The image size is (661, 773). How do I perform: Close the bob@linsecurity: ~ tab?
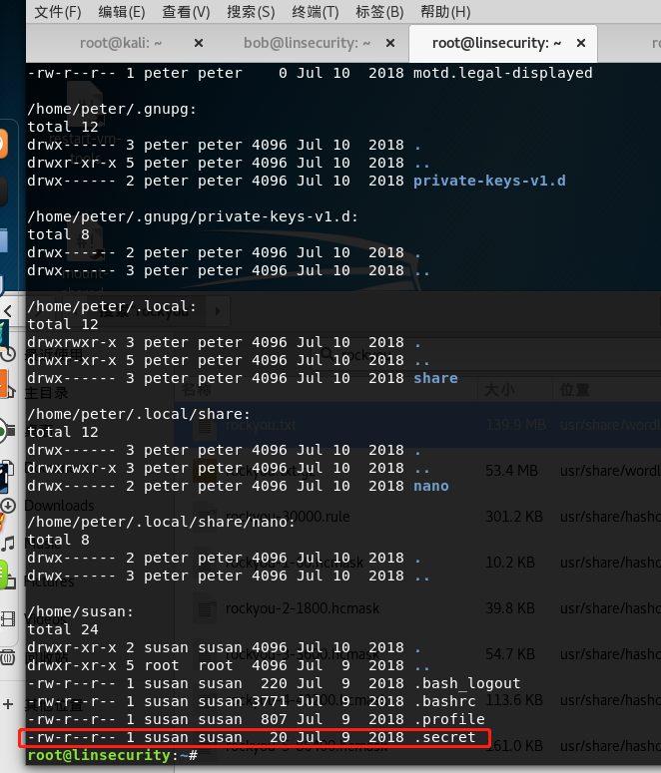point(390,43)
